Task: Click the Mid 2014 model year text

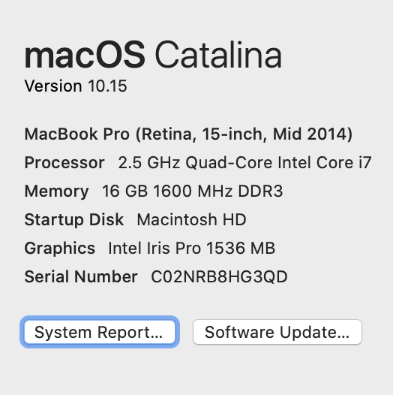Action: [x=313, y=134]
